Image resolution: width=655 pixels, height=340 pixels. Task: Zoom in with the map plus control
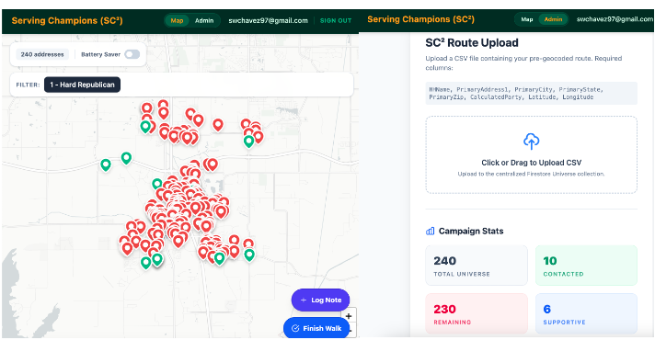click(349, 316)
